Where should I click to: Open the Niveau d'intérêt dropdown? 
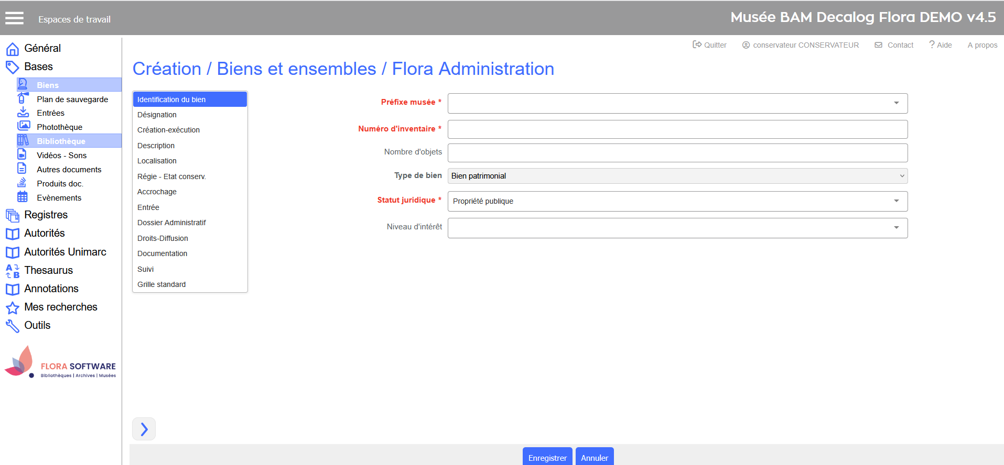point(677,228)
